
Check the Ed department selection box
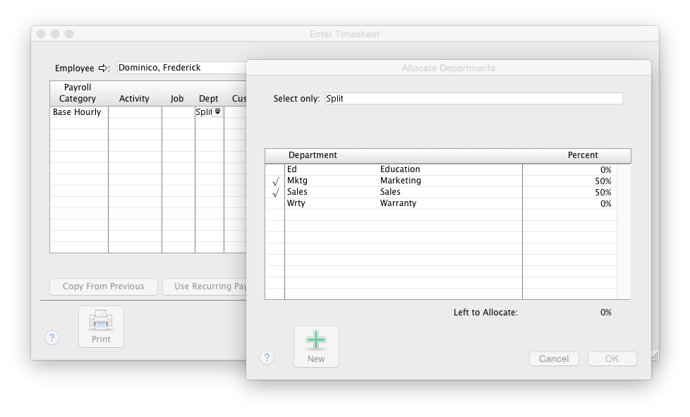[x=275, y=170]
